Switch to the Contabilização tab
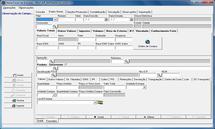 click(x=97, y=12)
